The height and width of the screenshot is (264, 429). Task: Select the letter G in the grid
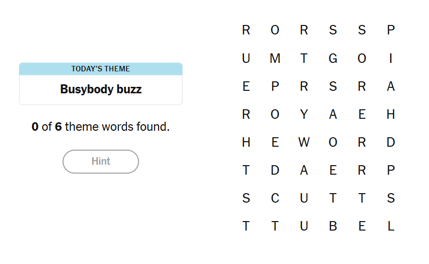(x=333, y=59)
